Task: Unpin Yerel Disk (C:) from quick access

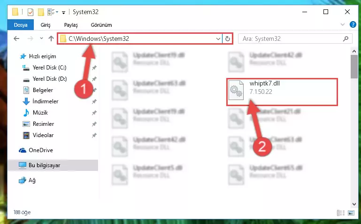Action: [94, 68]
